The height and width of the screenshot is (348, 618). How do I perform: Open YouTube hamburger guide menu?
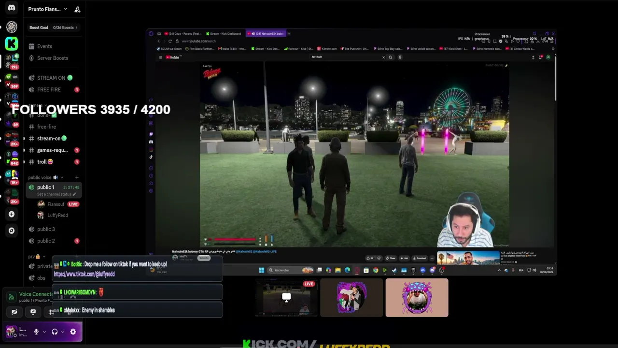tap(160, 57)
